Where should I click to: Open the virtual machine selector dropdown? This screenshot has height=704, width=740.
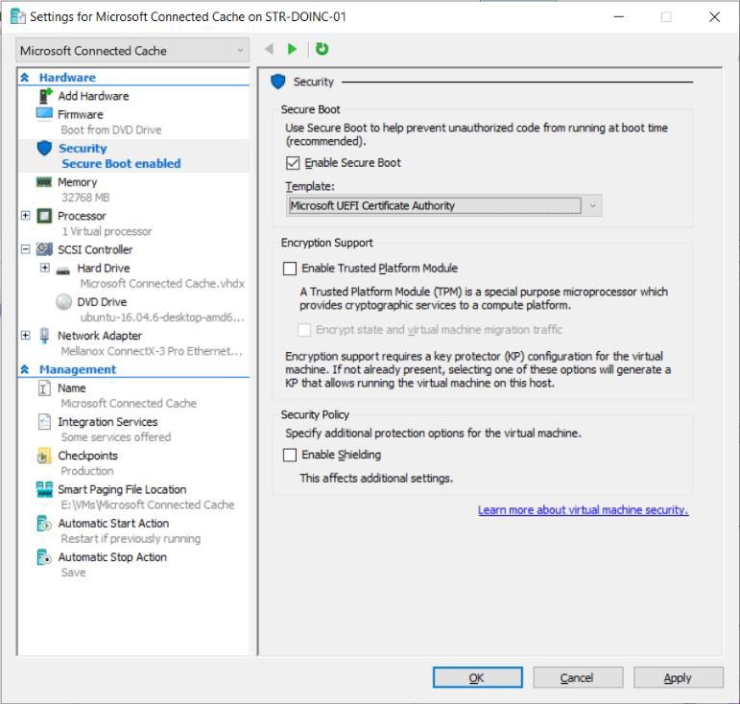[x=132, y=51]
